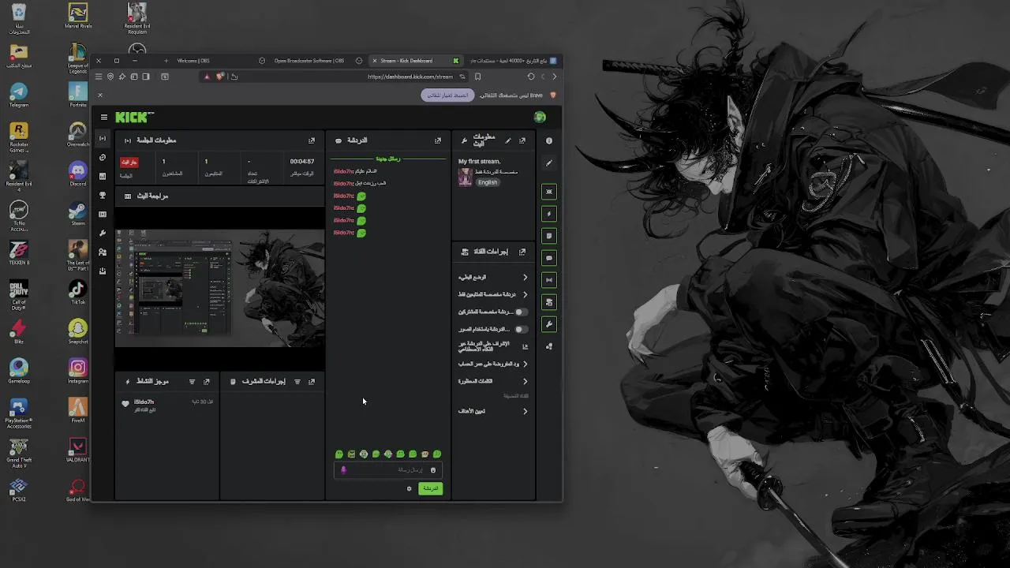The image size is (1010, 568).
Task: Click the info circle in right sidebar
Action: pos(549,140)
